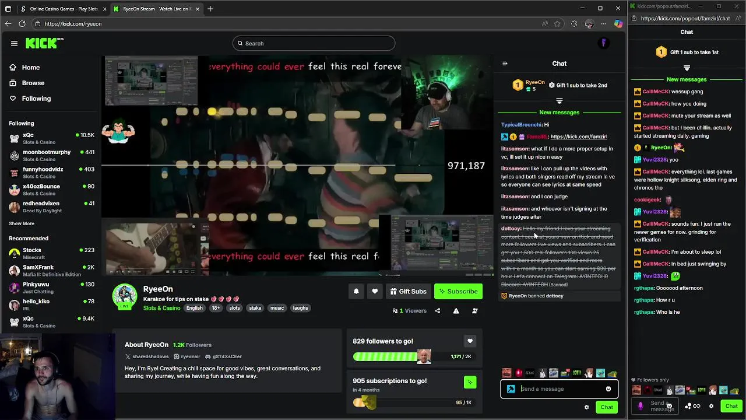This screenshot has width=746, height=420.
Task: Click the followers goal progress bar
Action: tap(414, 356)
